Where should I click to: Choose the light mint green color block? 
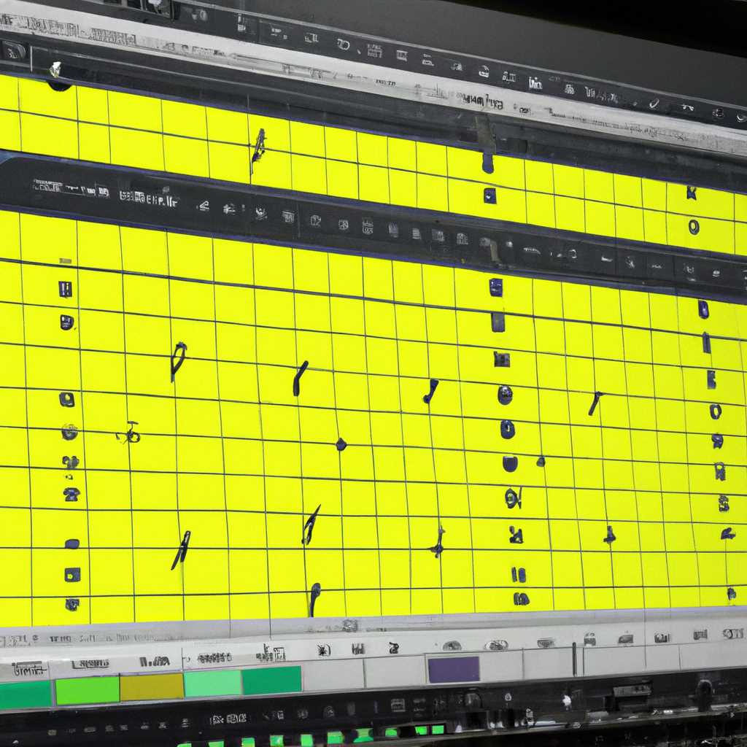click(x=212, y=683)
